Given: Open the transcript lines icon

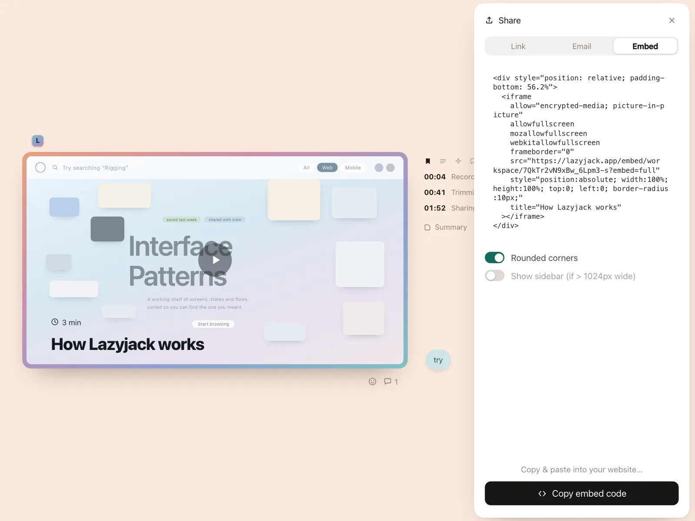Looking at the screenshot, I should (443, 161).
